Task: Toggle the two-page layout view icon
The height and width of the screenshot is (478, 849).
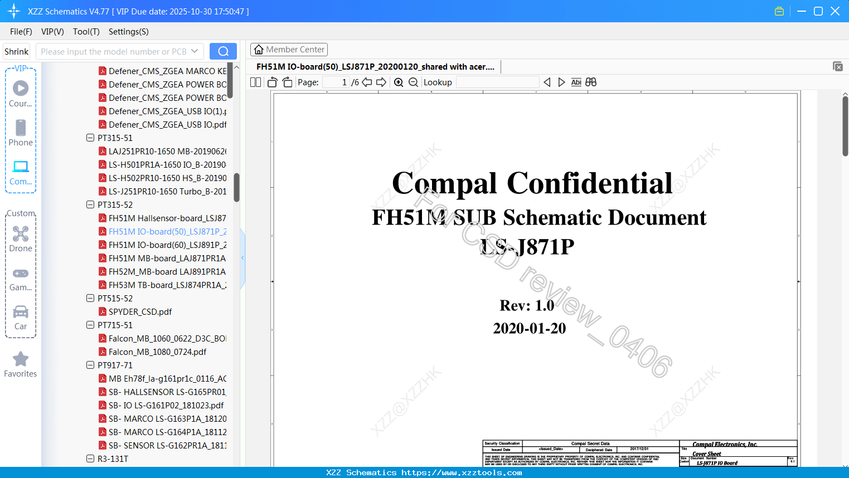Action: [255, 82]
